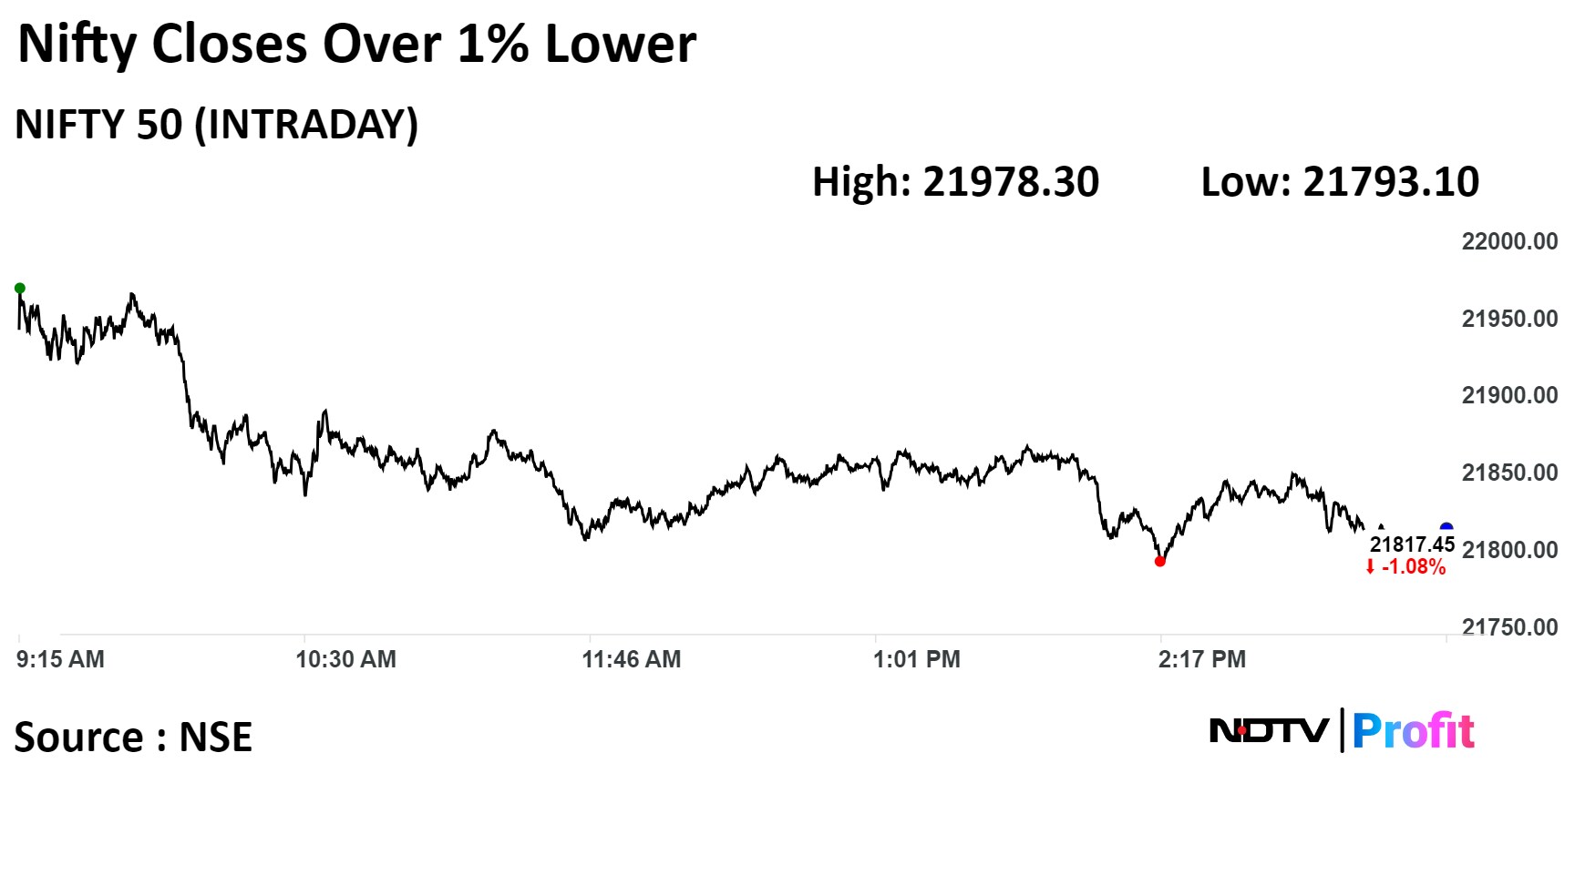Click the 21750.00 price axis label
Image resolution: width=1575 pixels, height=885 pixels.
[1509, 627]
